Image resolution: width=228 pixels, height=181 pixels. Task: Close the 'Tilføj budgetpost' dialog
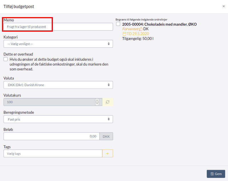(x=223, y=6)
